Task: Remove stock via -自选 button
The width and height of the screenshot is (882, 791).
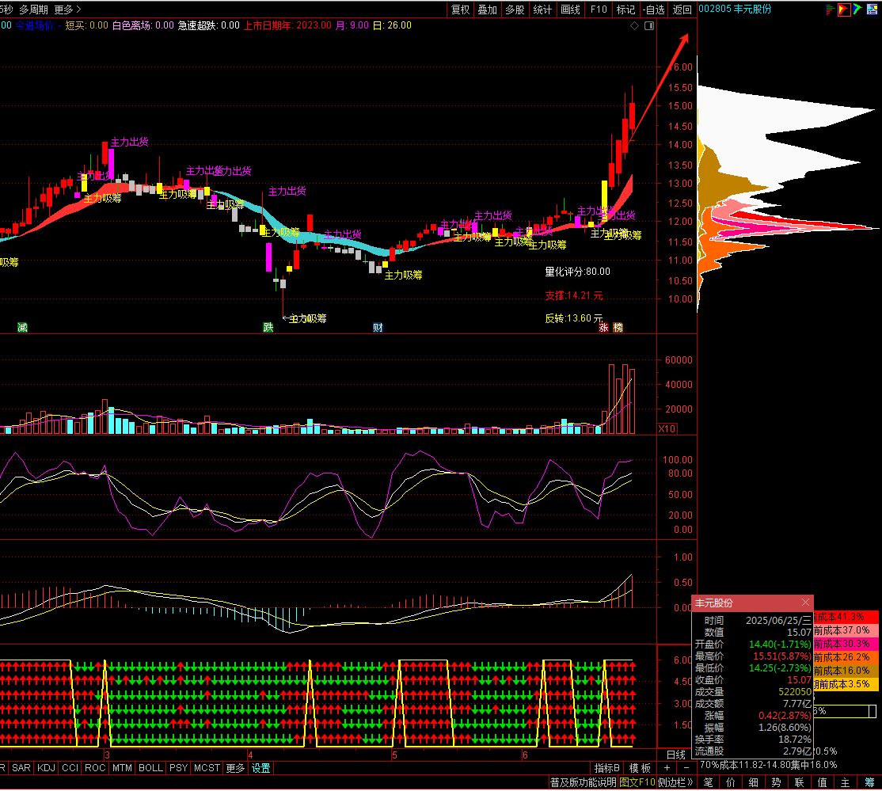Action: 654,10
